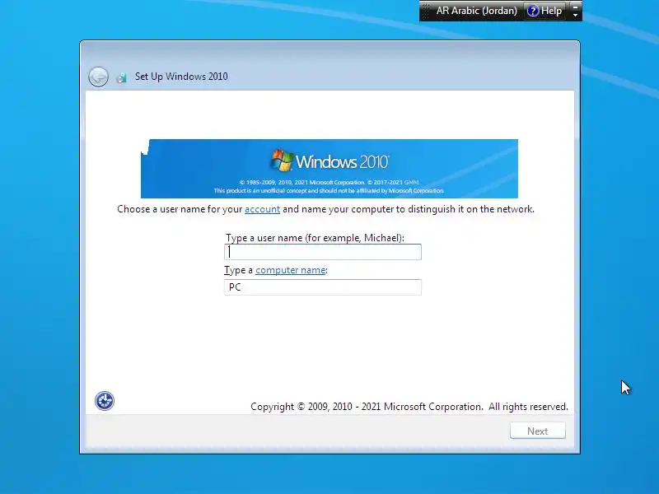Click the Set Up Windows title icon
Screen dimensions: 659x494
[x=121, y=77]
